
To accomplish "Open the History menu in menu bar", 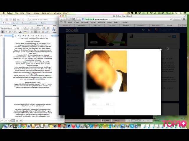I will coord(36,13).
